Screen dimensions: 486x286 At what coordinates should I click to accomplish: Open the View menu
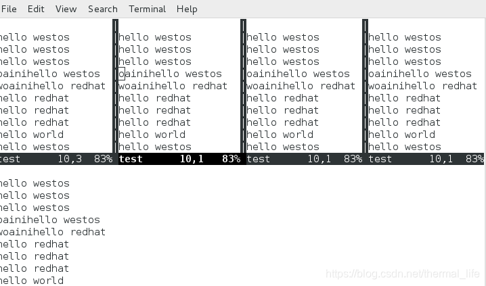click(x=66, y=9)
